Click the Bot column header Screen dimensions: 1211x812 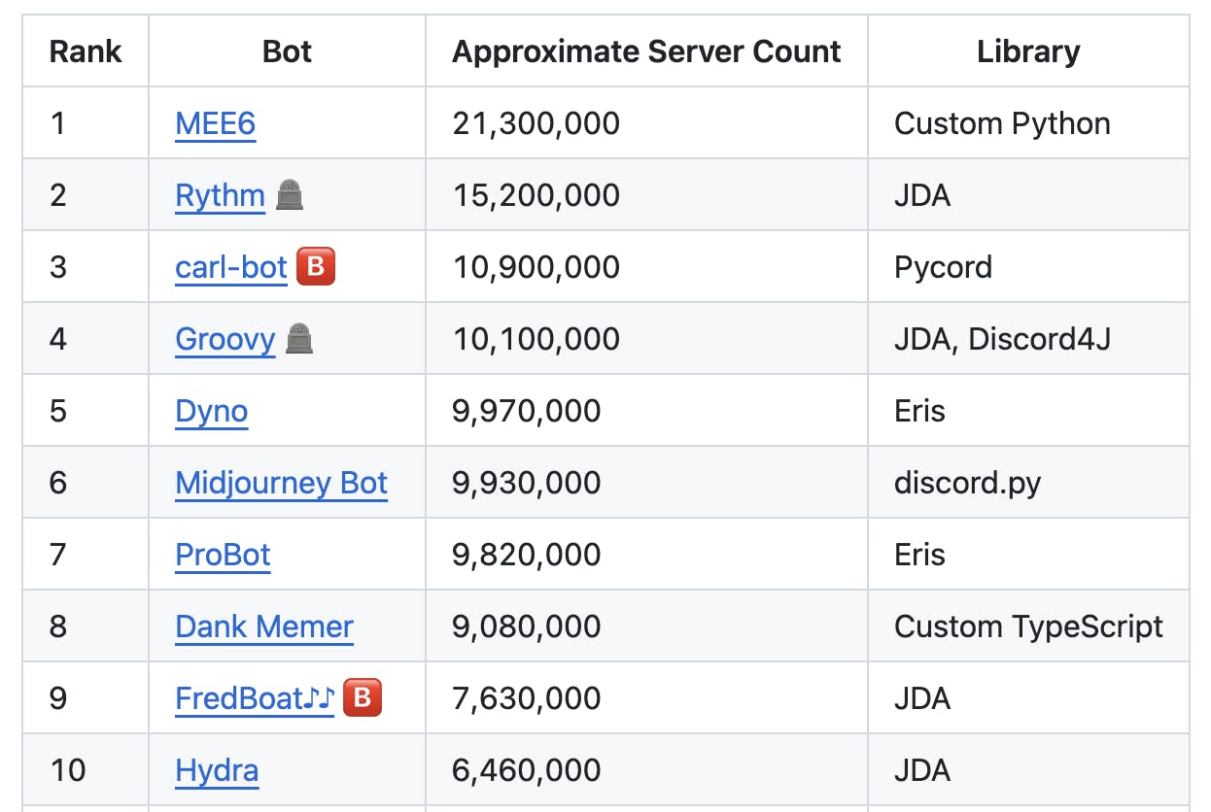287,51
